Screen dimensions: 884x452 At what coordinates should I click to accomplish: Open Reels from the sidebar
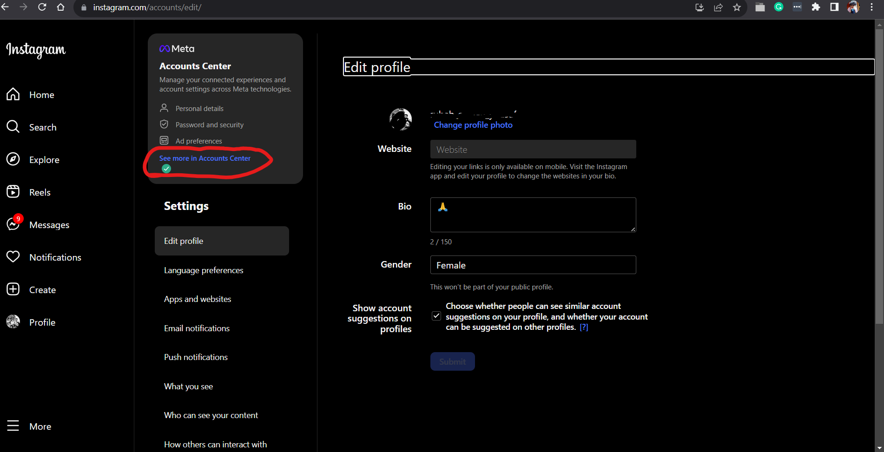[29, 192]
